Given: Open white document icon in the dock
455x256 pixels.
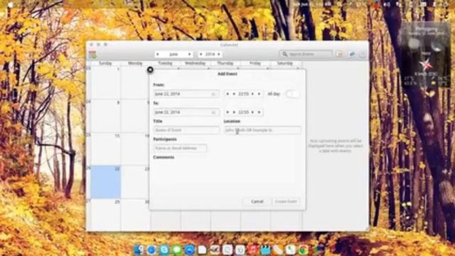Looking at the screenshot, I should 202,250.
